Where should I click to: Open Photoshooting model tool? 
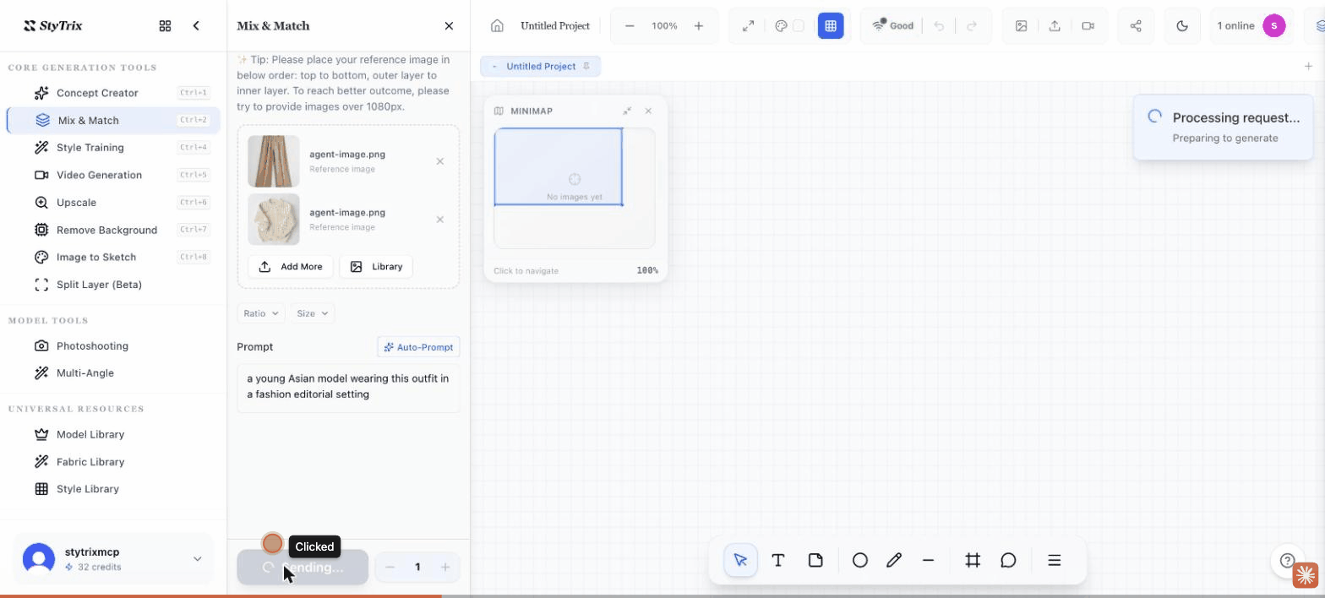(113, 345)
